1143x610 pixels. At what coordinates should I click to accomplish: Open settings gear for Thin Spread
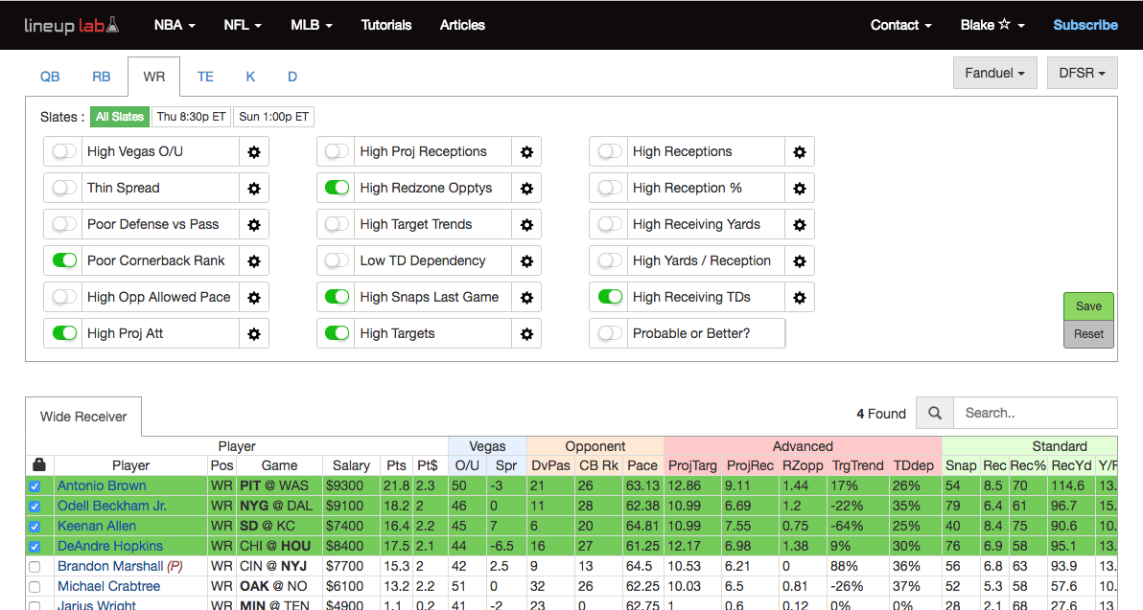(254, 189)
